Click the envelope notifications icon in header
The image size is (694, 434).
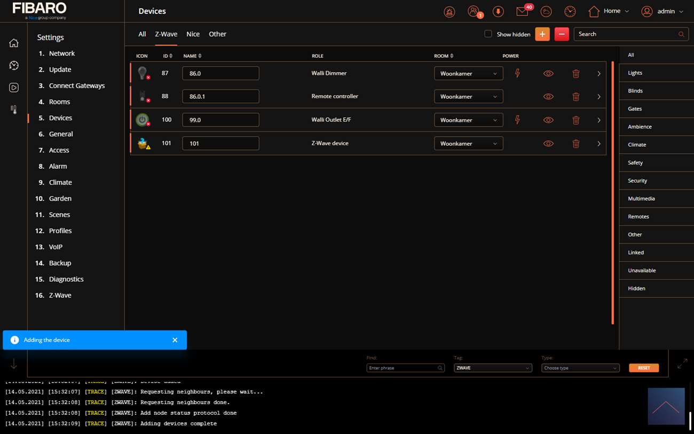522,11
